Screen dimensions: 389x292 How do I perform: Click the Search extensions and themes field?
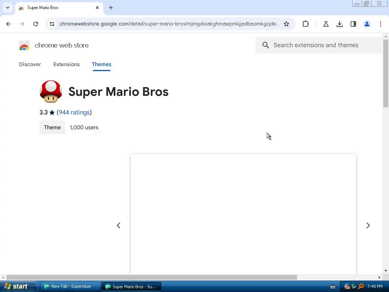(319, 45)
